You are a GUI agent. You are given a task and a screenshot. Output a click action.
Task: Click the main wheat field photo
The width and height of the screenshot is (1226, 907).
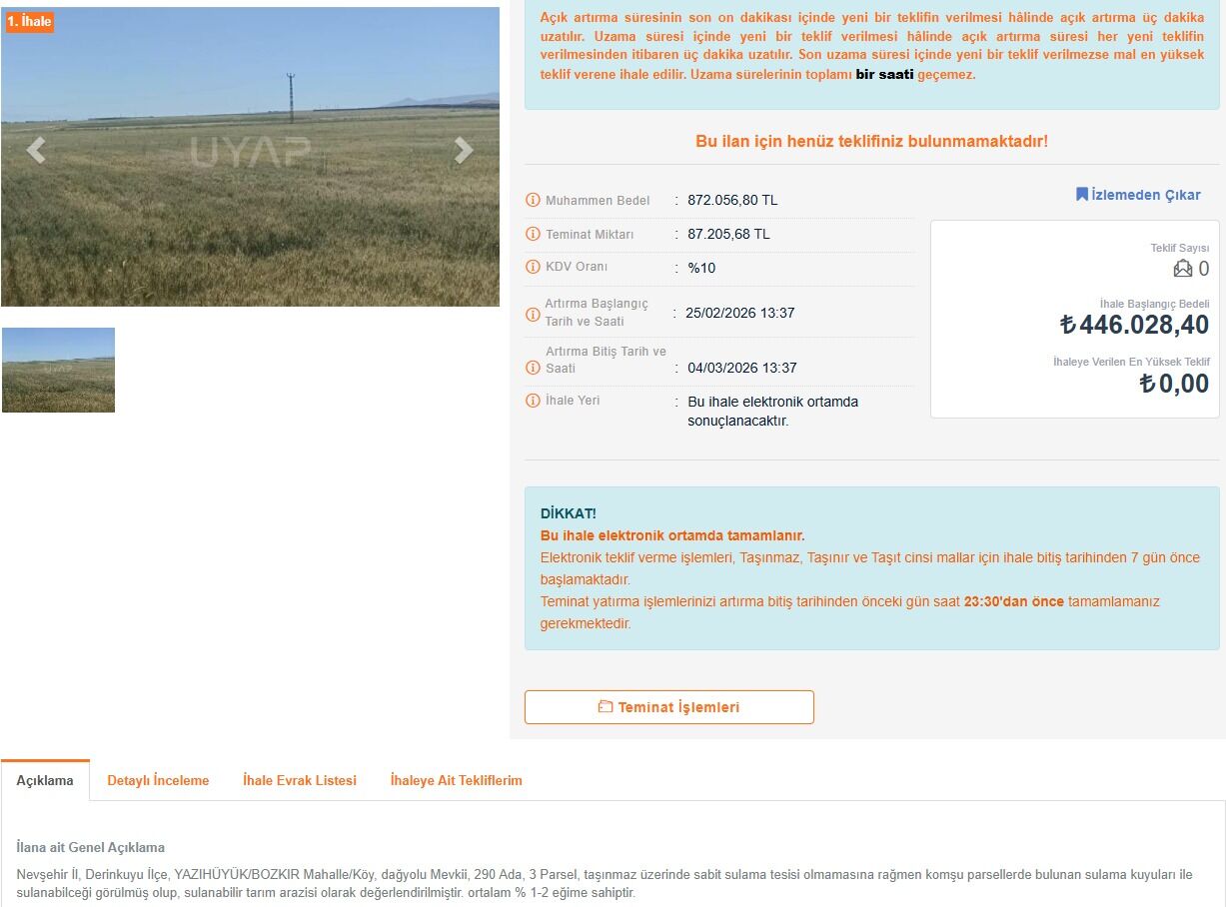(x=250, y=157)
